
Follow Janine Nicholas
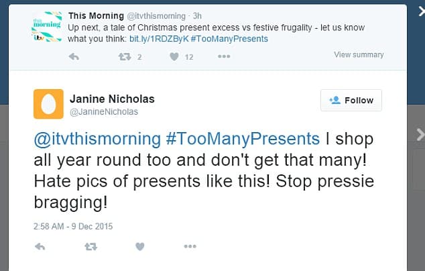351,101
